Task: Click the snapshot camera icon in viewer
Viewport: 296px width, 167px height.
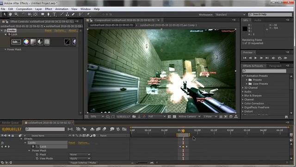Action: tap(134, 116)
